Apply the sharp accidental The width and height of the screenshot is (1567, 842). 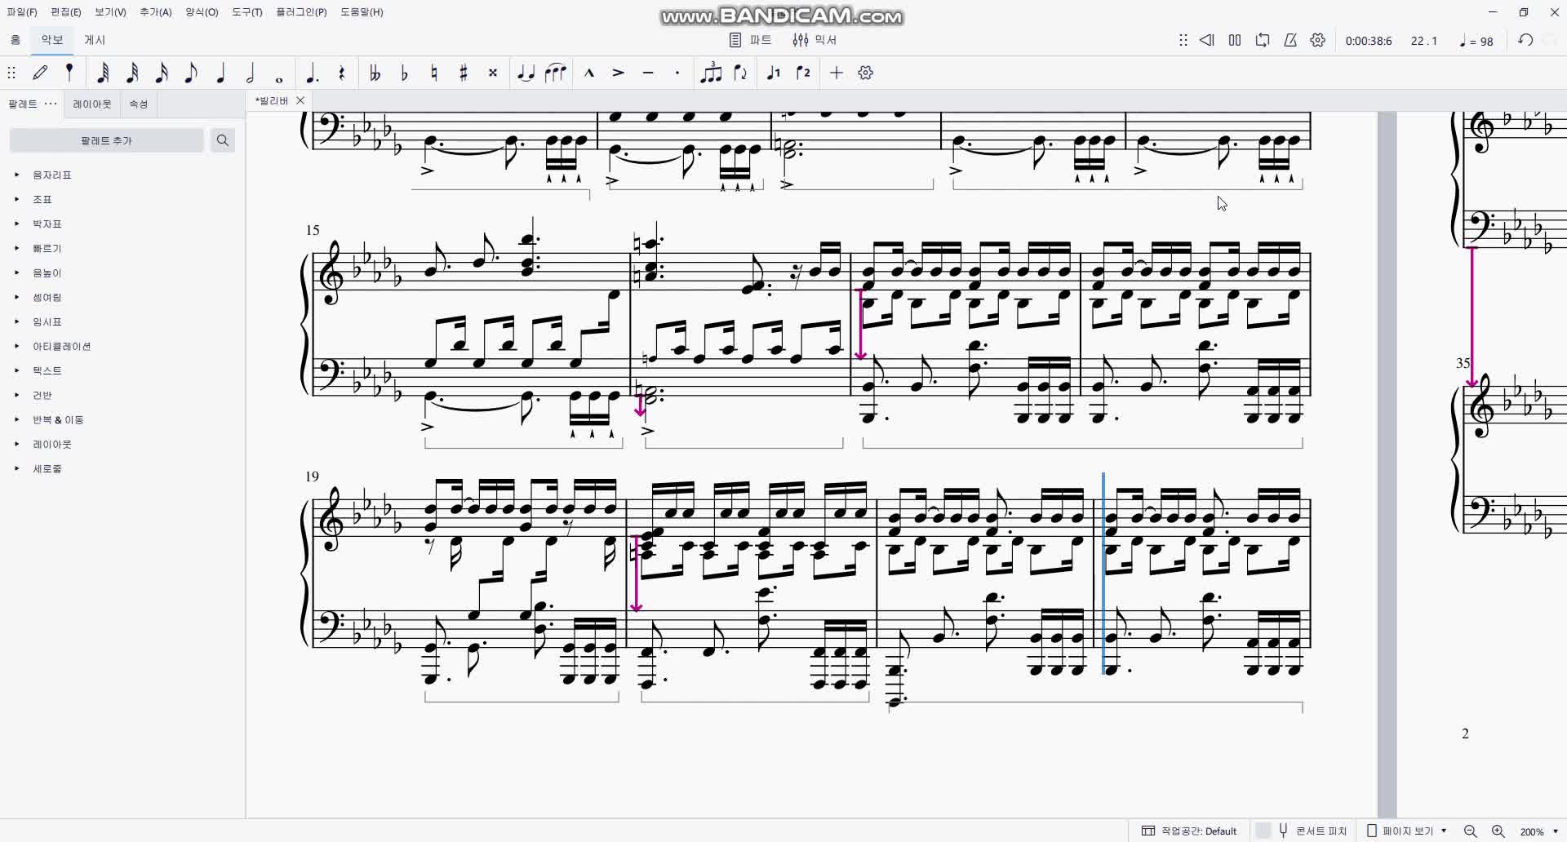coord(463,73)
